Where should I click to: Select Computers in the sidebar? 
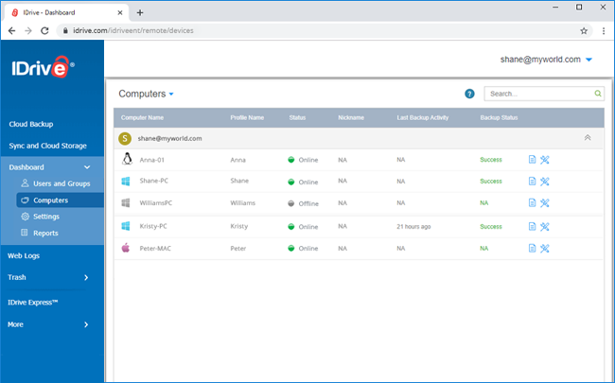(x=60, y=200)
